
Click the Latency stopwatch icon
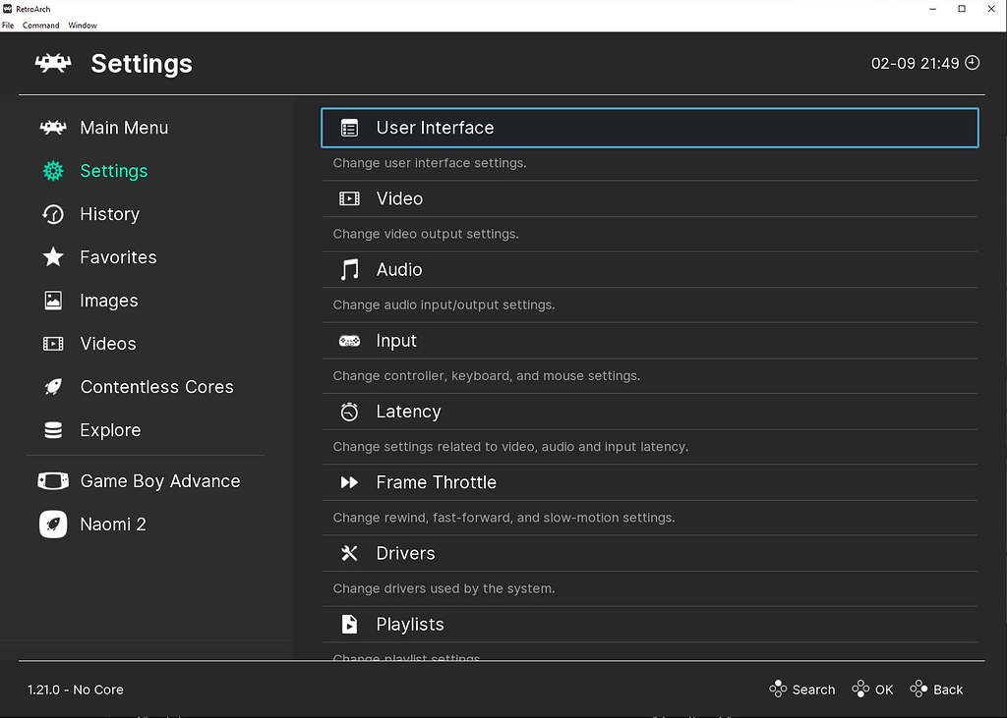[349, 412]
